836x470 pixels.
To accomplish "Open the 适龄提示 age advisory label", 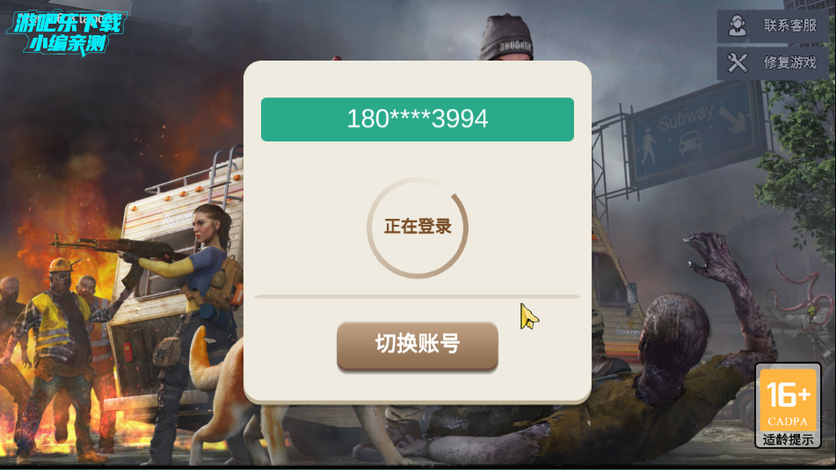I will [x=788, y=439].
